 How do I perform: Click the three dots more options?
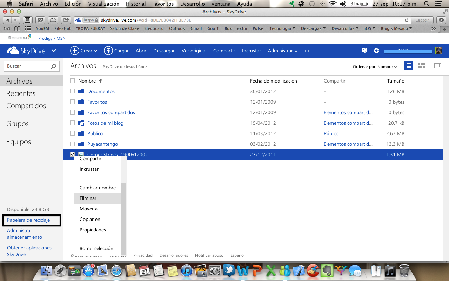coord(307,51)
